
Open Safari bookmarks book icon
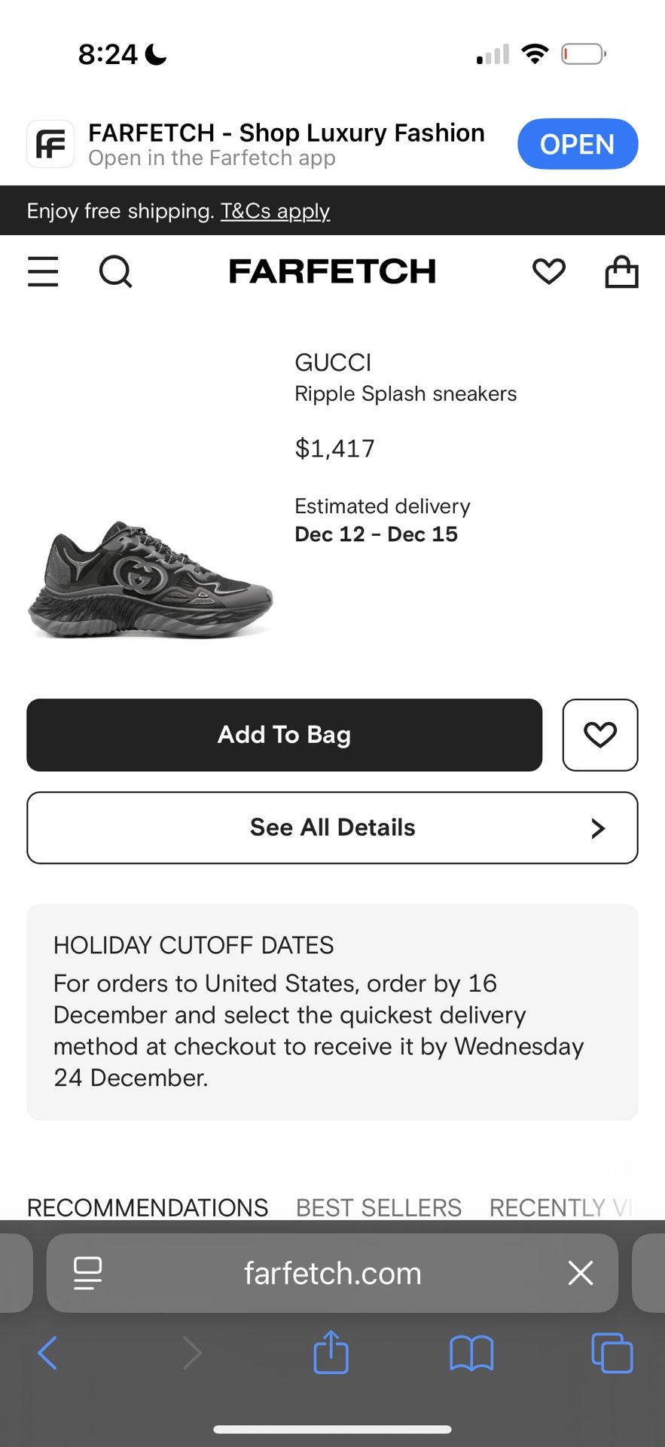pos(471,1353)
